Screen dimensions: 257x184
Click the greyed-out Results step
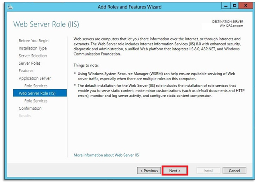tap(25, 116)
